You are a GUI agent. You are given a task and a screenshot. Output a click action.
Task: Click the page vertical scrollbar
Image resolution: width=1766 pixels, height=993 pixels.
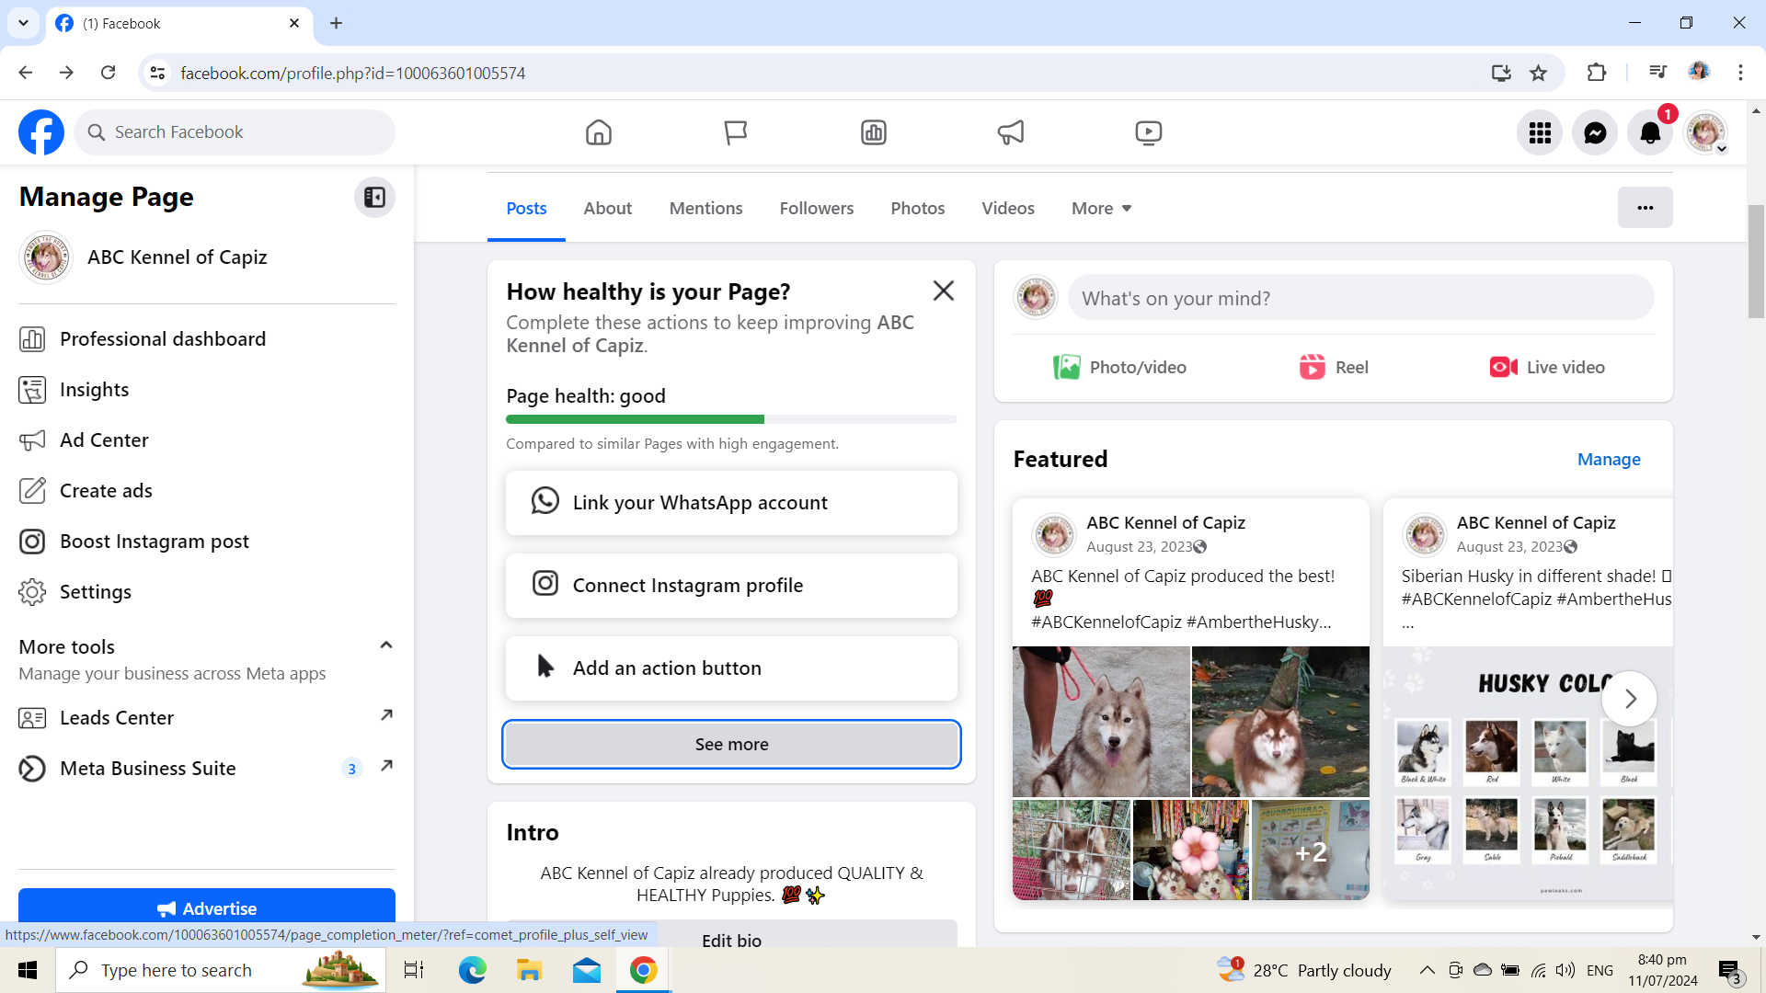[1756, 262]
